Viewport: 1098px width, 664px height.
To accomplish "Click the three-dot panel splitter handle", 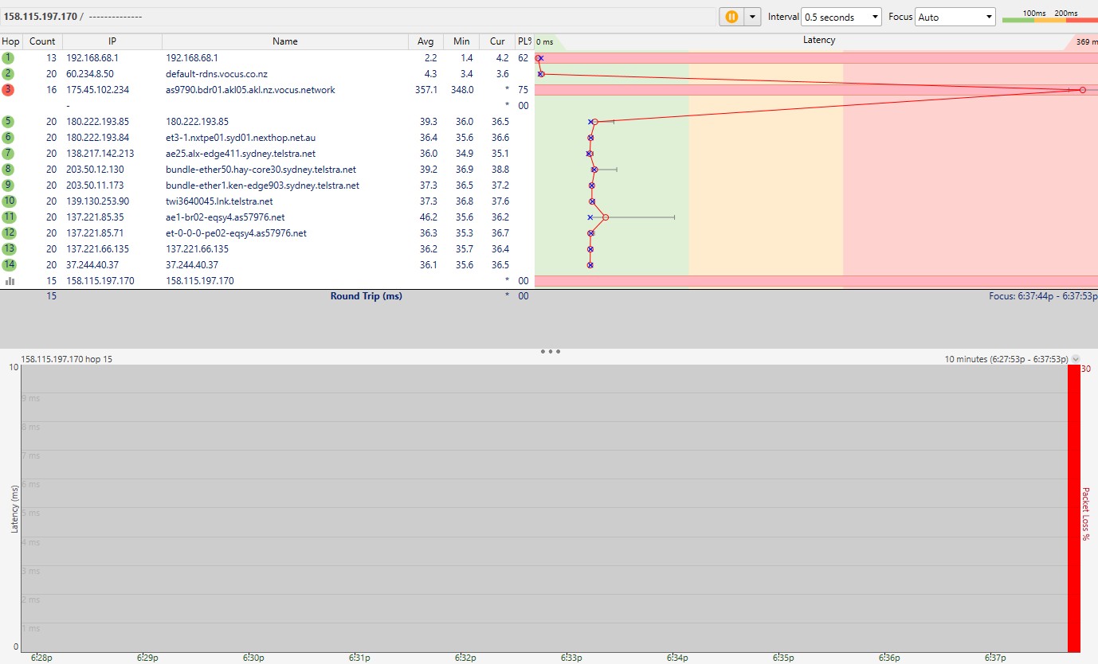I will pyautogui.click(x=550, y=351).
